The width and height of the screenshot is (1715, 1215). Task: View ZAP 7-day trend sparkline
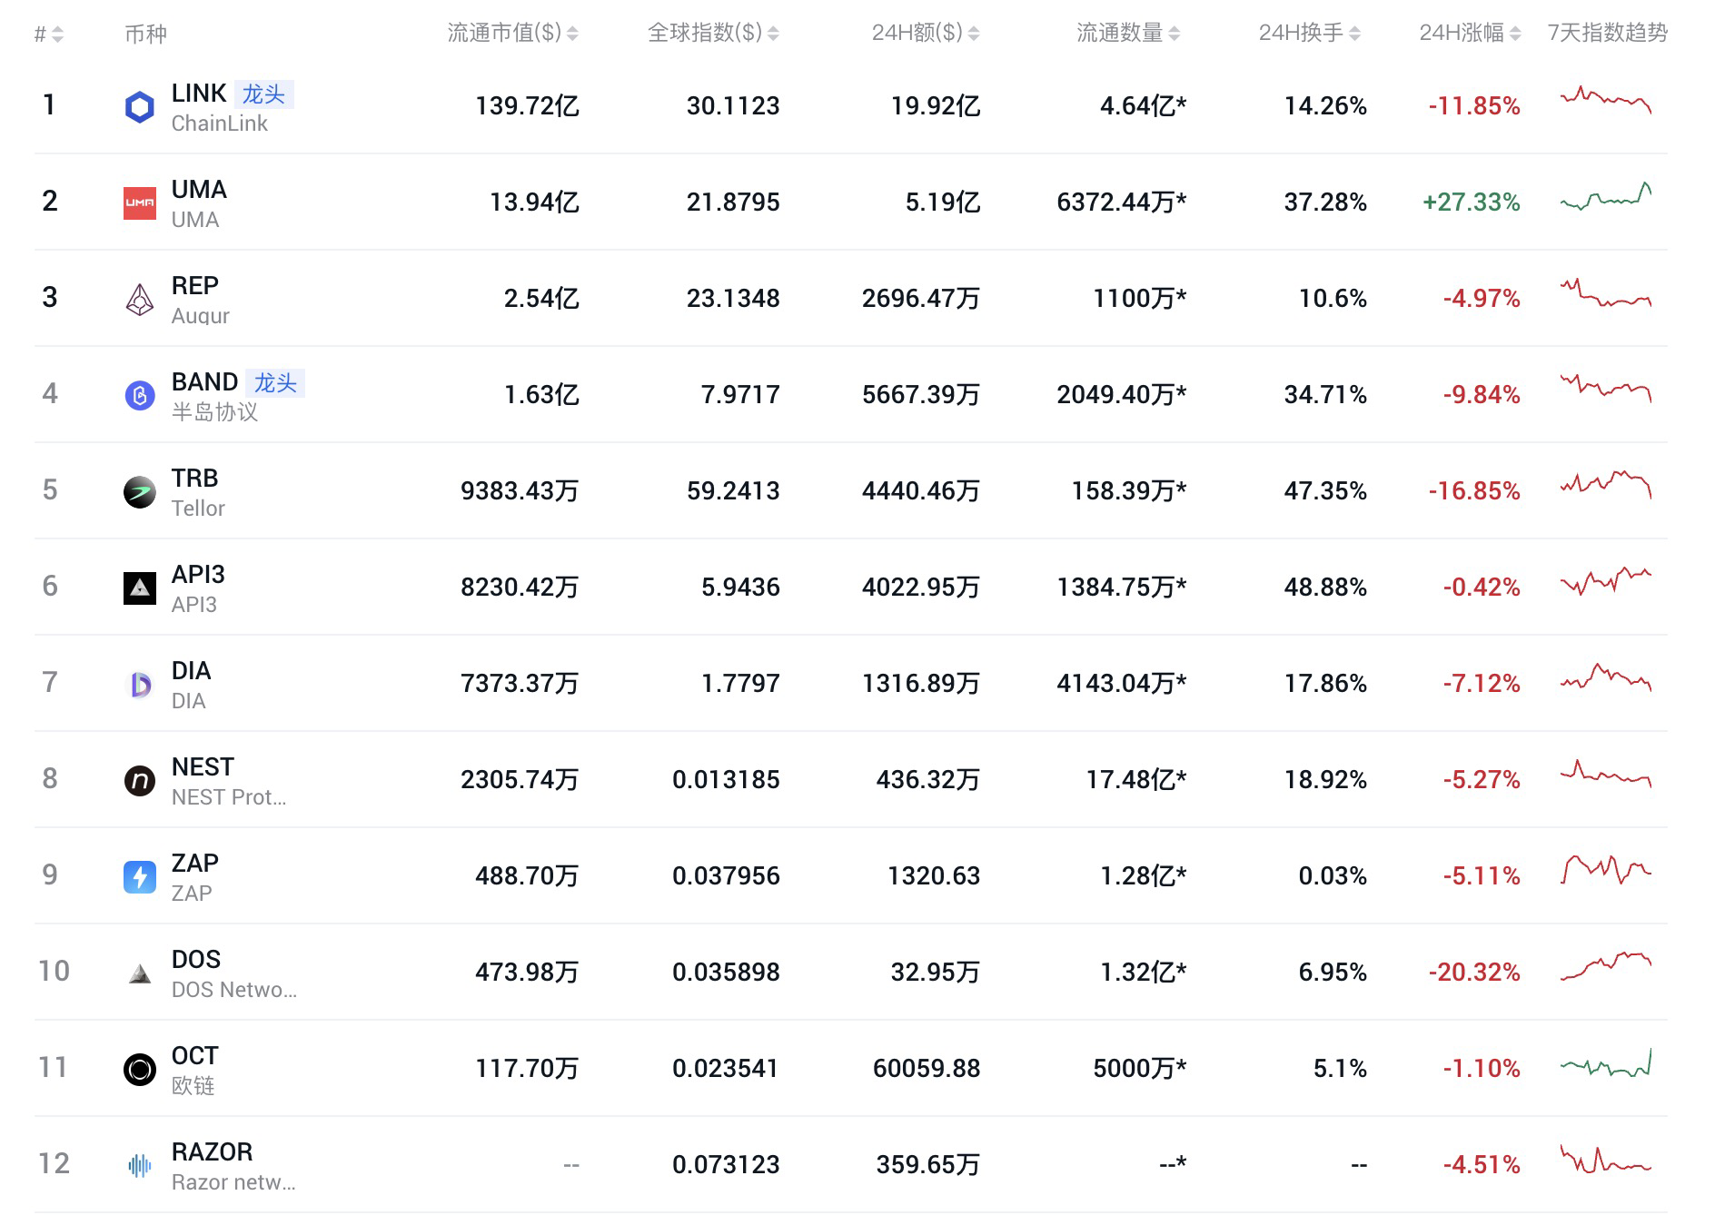click(1606, 870)
